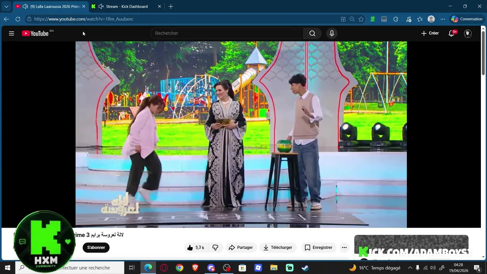Dislike the video with thumbs down
The image size is (487, 274).
click(x=215, y=247)
